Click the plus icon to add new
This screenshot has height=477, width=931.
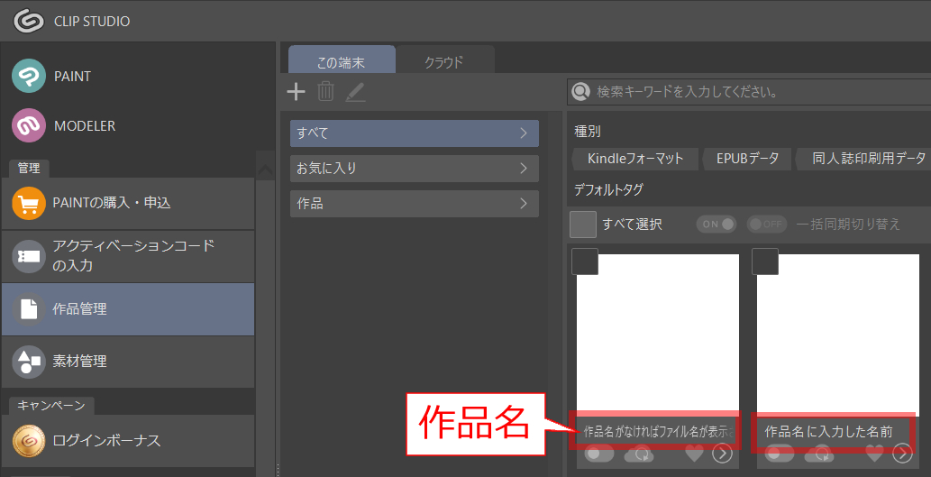click(296, 91)
